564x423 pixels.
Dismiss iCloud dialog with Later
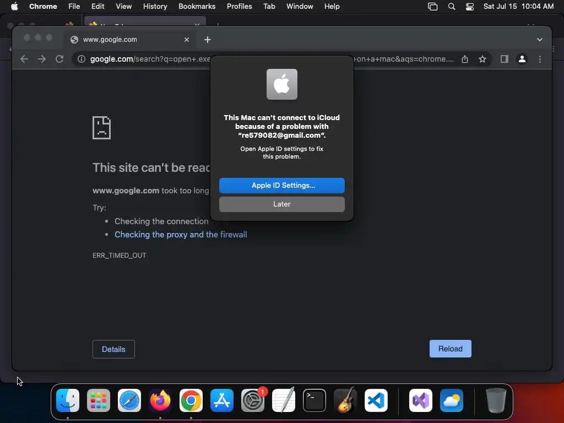click(281, 204)
